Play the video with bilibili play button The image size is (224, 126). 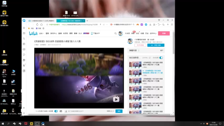pos(116,99)
